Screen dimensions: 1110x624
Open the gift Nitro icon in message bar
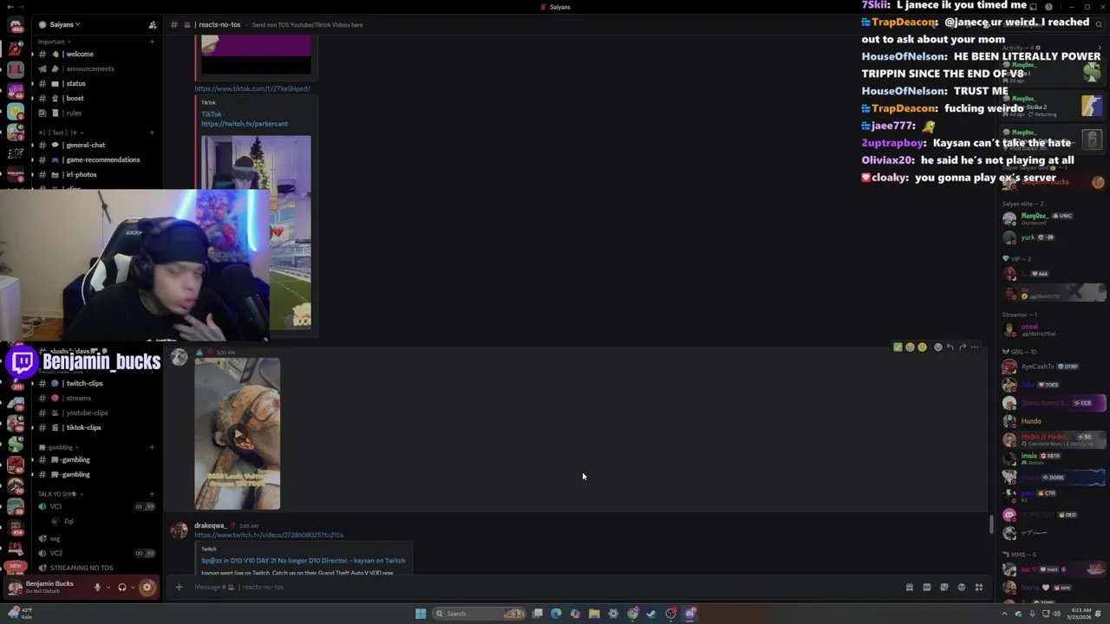909,587
